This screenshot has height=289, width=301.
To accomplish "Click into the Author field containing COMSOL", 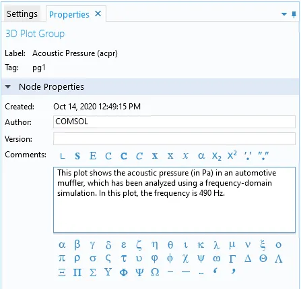I will coord(174,122).
